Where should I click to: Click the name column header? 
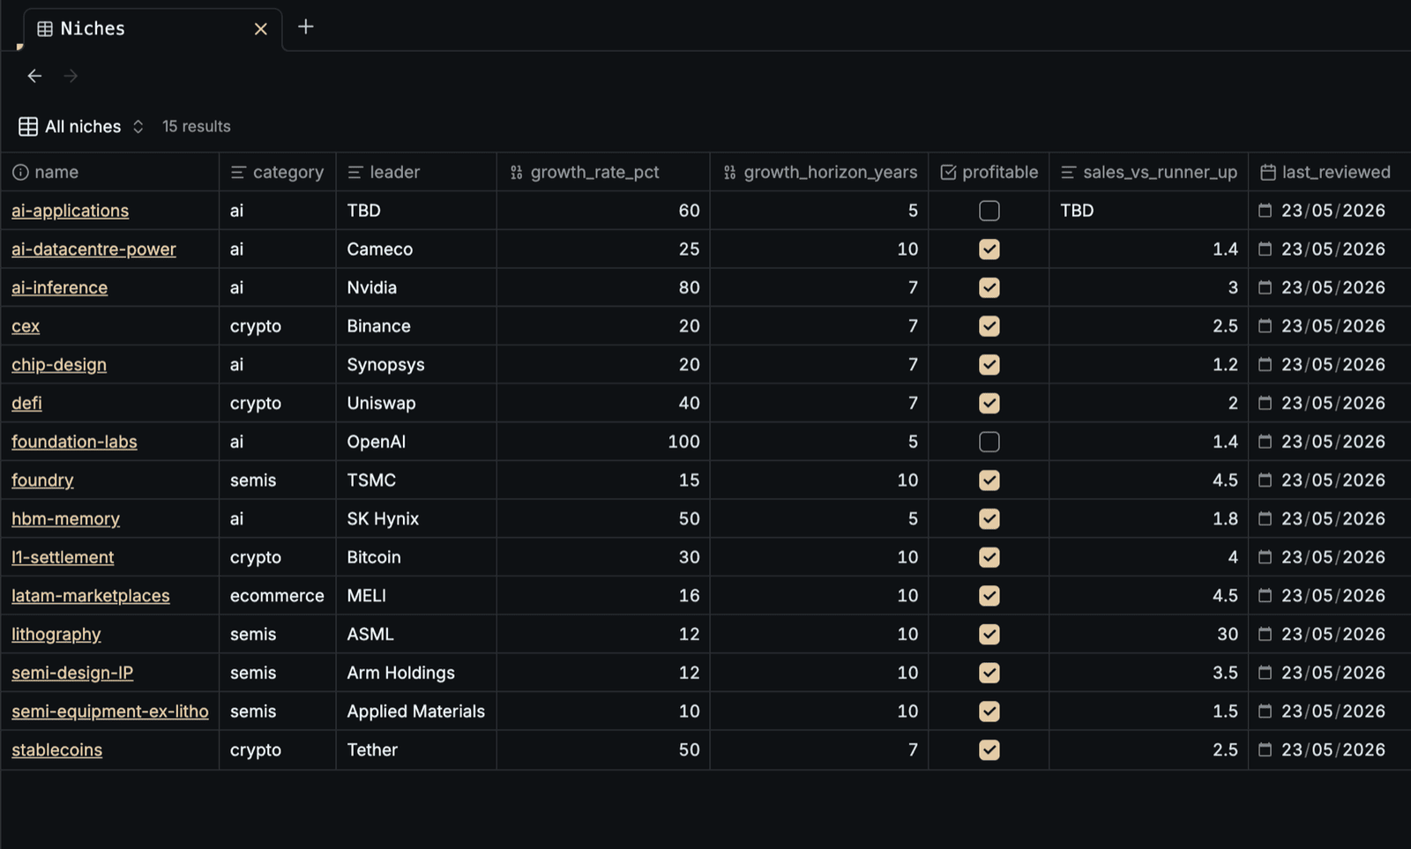point(110,172)
